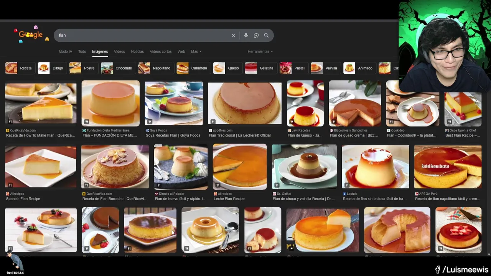
Task: Click the recipe badge icon on La Lechera image
Action: [213, 122]
